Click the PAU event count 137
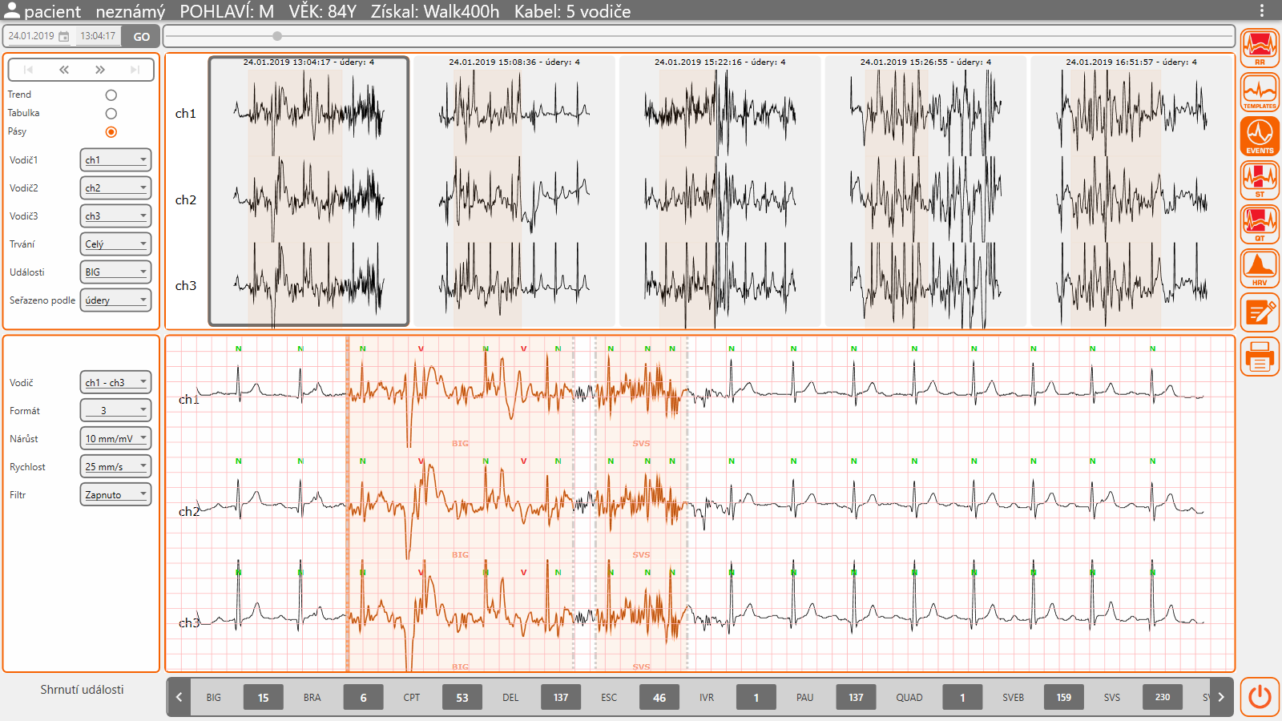 click(x=856, y=697)
